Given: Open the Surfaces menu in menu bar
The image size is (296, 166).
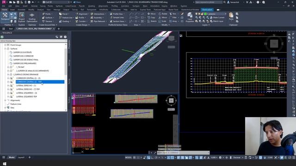Looking at the screenshot, I should [59, 6].
